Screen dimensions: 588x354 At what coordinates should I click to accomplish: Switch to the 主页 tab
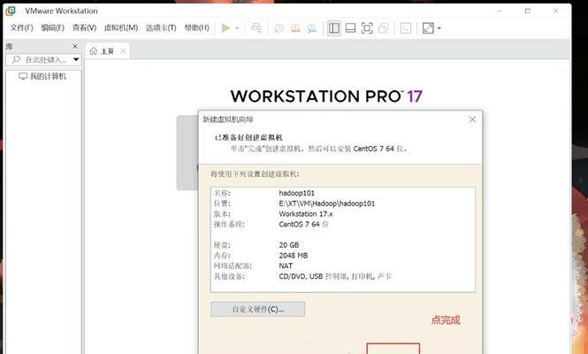(x=107, y=51)
